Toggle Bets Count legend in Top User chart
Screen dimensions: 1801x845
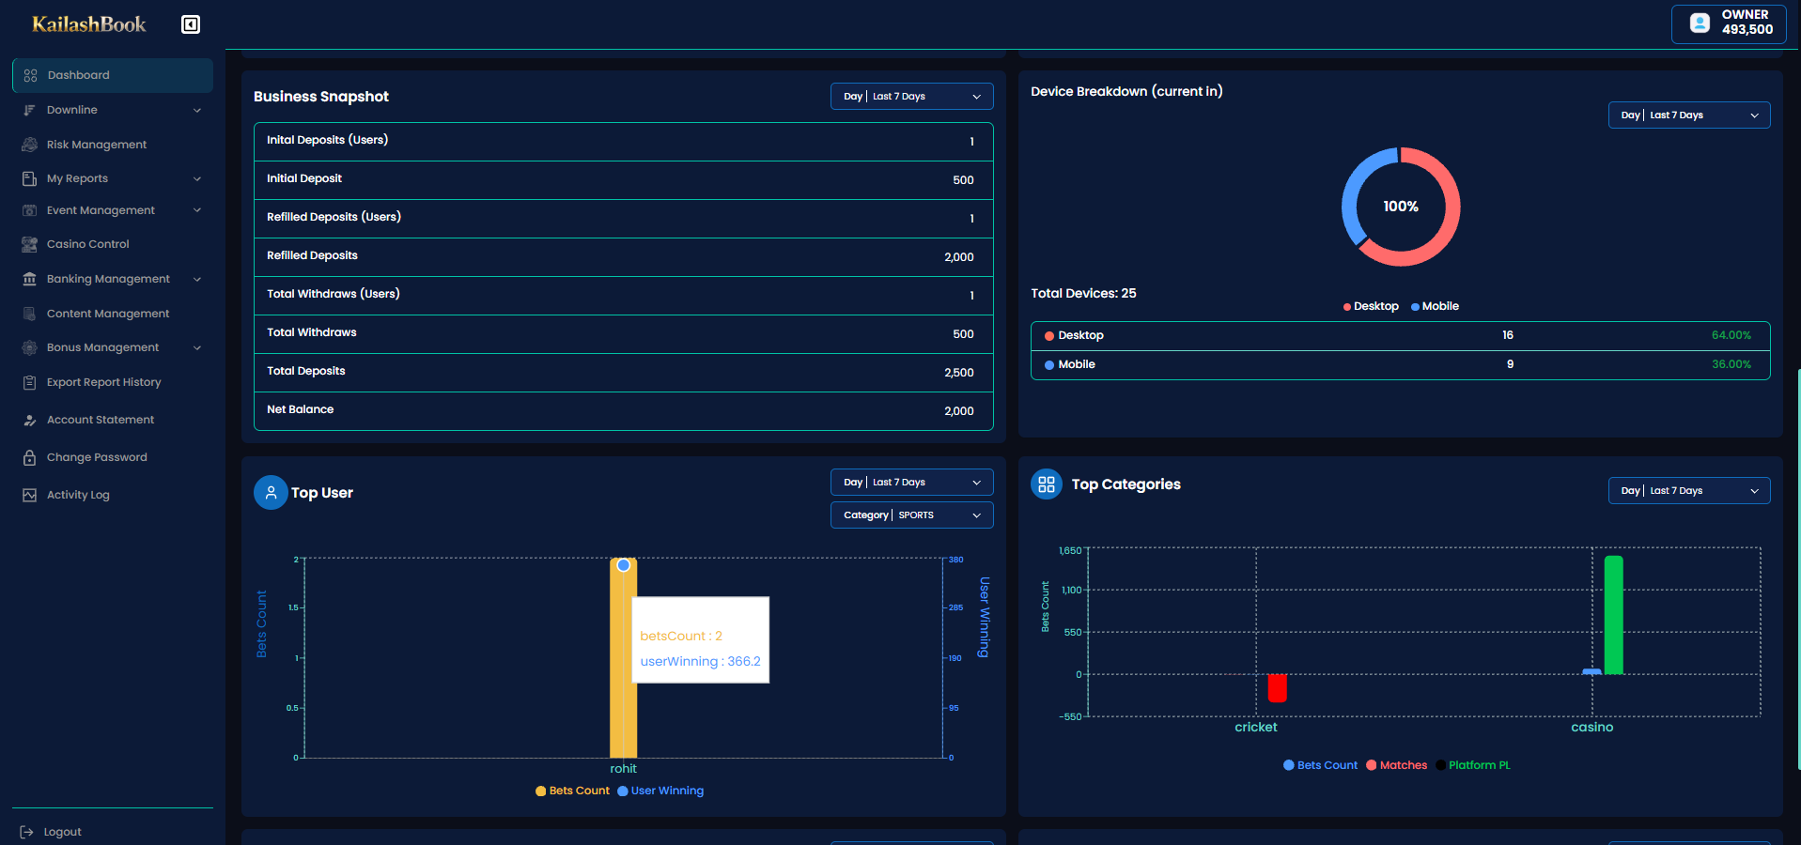pos(572,791)
